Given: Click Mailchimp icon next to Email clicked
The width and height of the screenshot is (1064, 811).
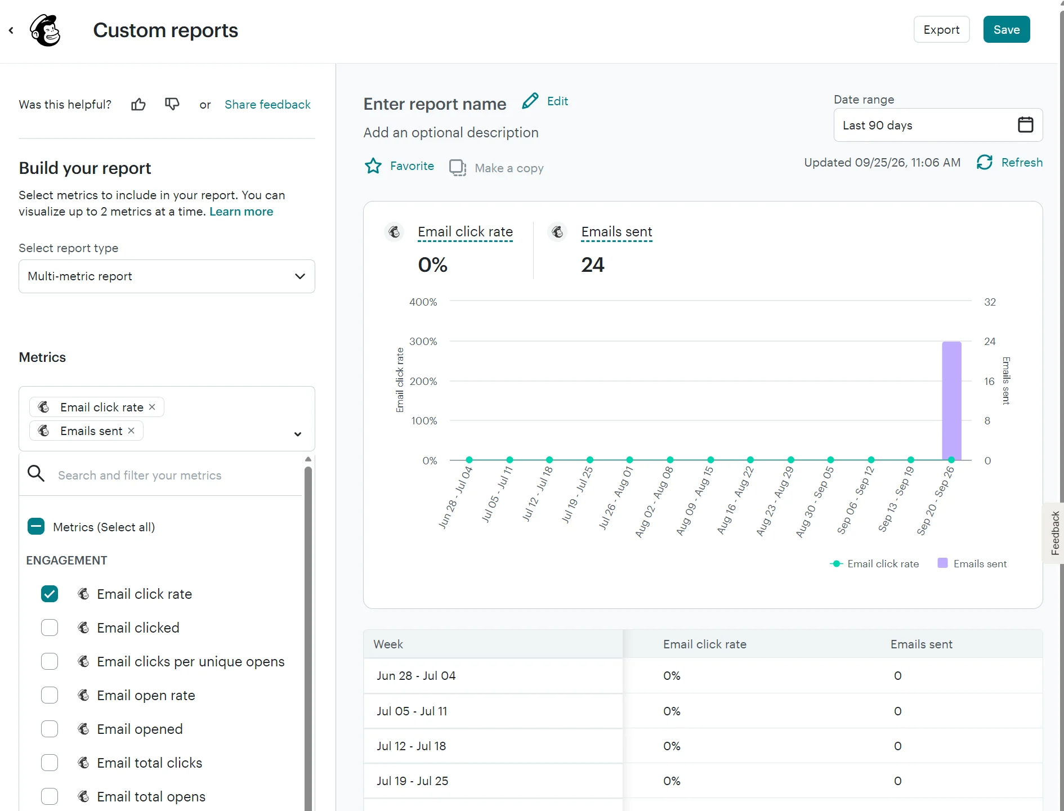Looking at the screenshot, I should [x=84, y=628].
